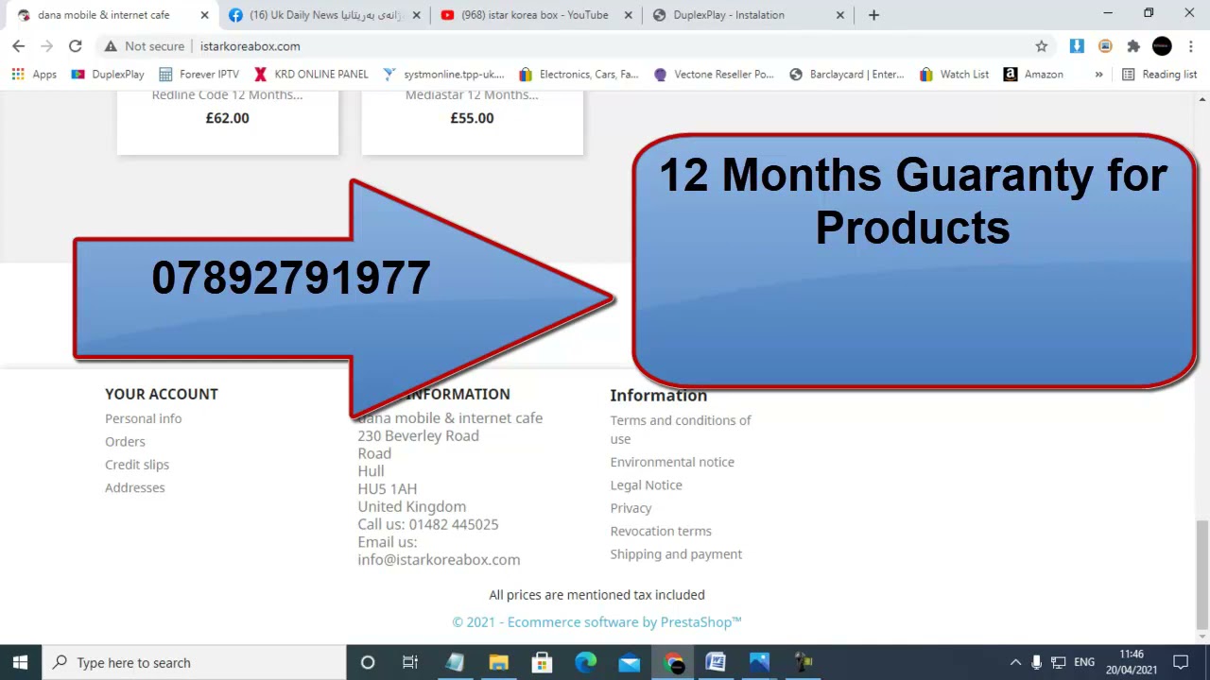Viewport: 1210px width, 680px height.
Task: Click the Not secure site info indicator
Action: 146,46
